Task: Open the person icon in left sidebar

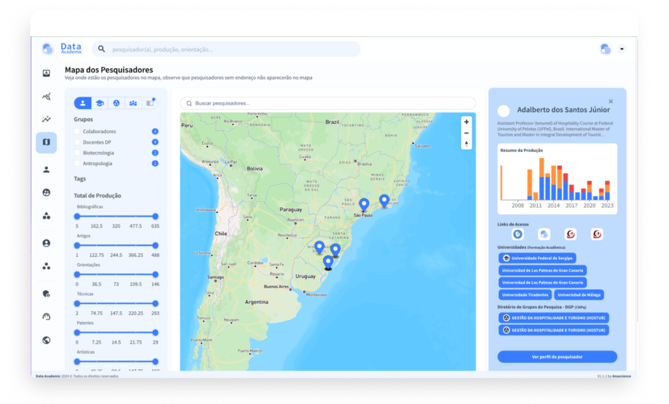Action: (x=46, y=170)
